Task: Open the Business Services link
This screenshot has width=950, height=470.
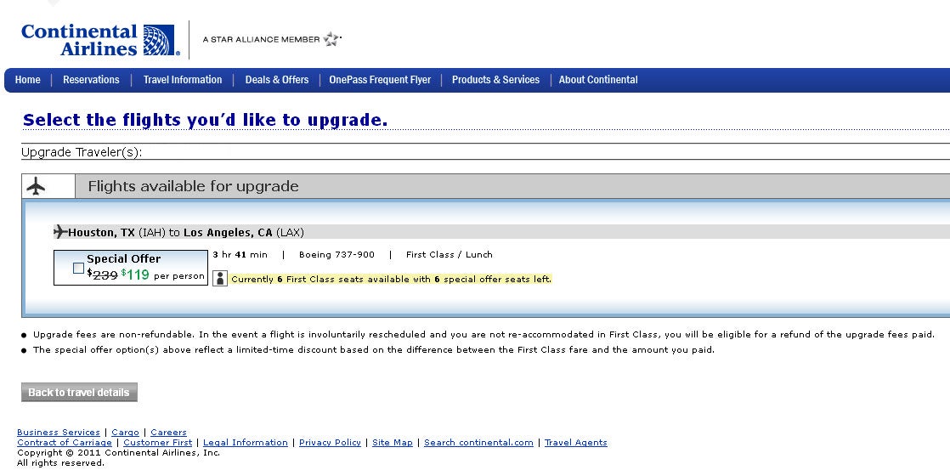Action: click(58, 432)
